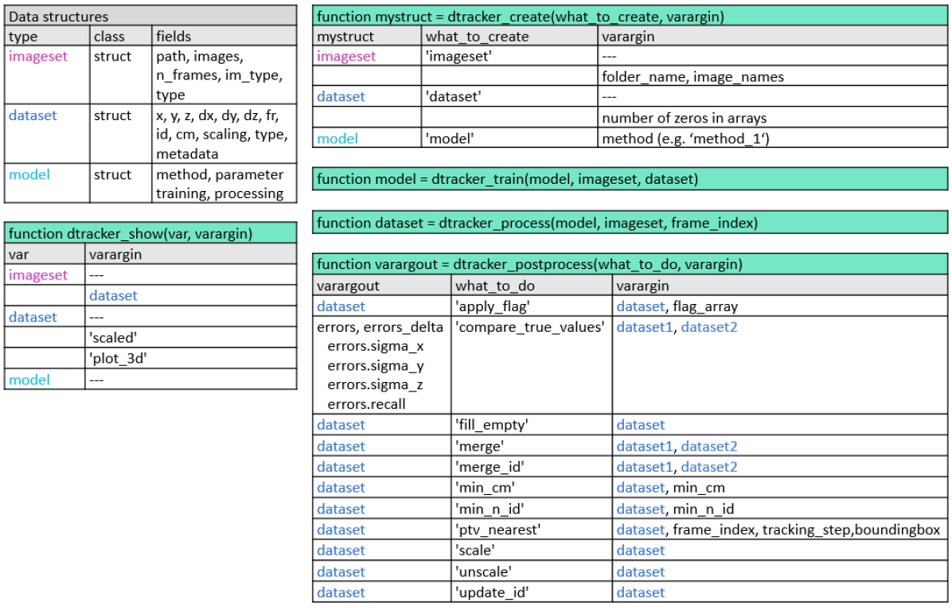Click the 'var' column header in dtracker_show
952x608 pixels.
pyautogui.click(x=45, y=254)
